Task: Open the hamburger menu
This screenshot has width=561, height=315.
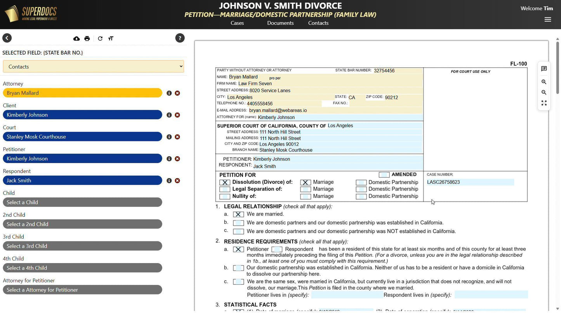Action: [x=548, y=19]
